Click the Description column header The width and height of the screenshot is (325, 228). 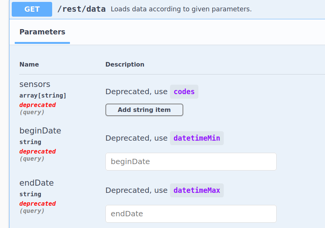click(125, 64)
